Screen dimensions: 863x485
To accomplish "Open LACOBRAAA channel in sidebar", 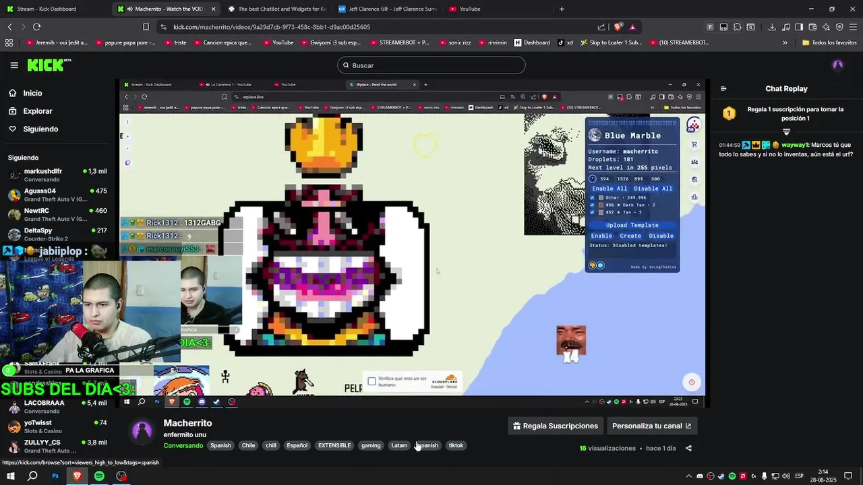I will tap(57, 407).
